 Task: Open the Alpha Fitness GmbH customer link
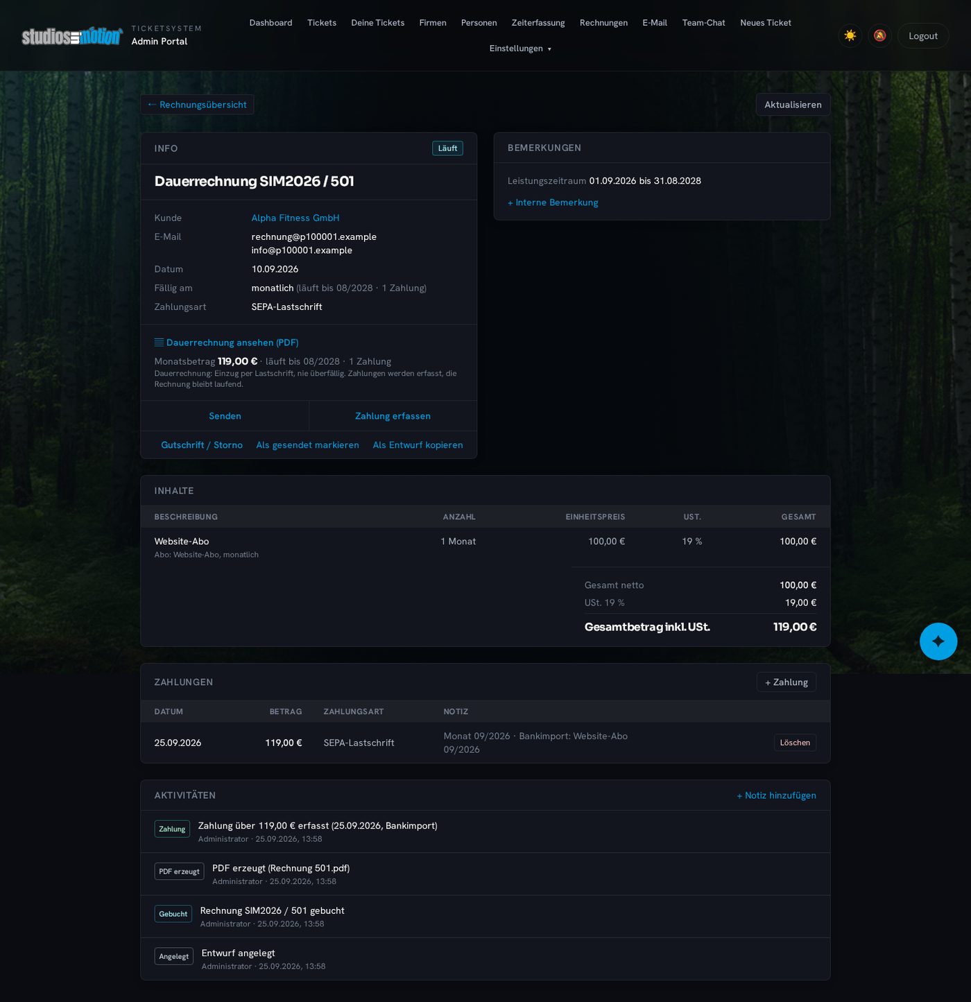(295, 218)
